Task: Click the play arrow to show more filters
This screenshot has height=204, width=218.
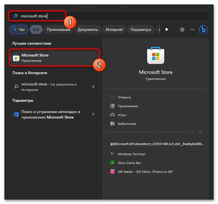Action: pyautogui.click(x=167, y=29)
